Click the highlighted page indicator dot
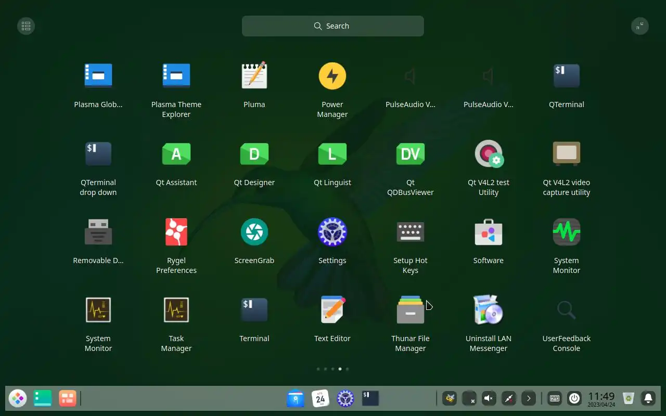This screenshot has width=666, height=416. pyautogui.click(x=340, y=369)
